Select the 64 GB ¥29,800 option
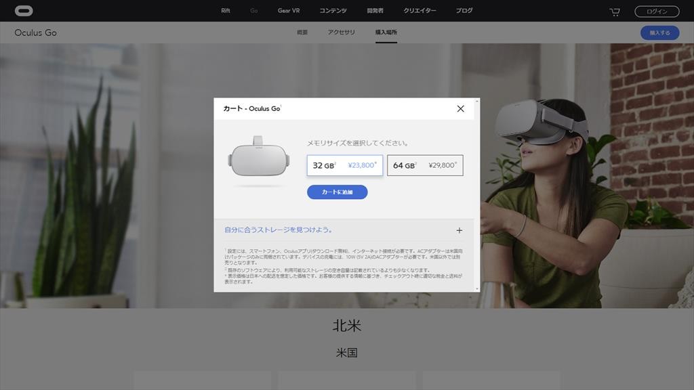The width and height of the screenshot is (694, 390). pyautogui.click(x=426, y=165)
